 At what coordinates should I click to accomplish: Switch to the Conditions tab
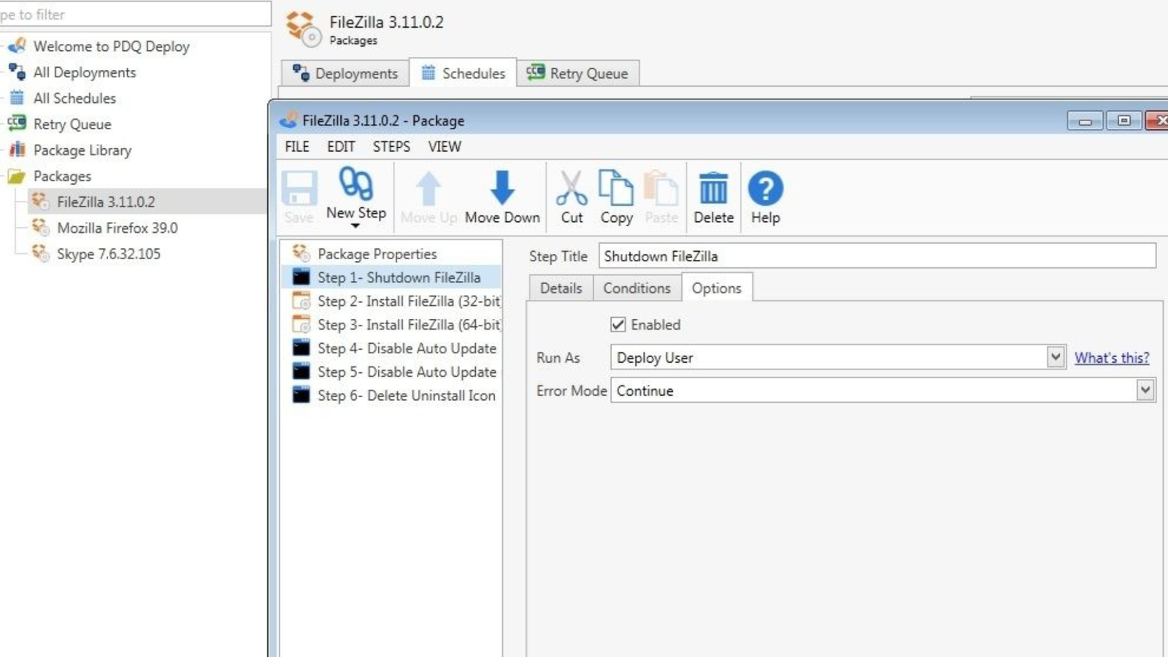637,288
